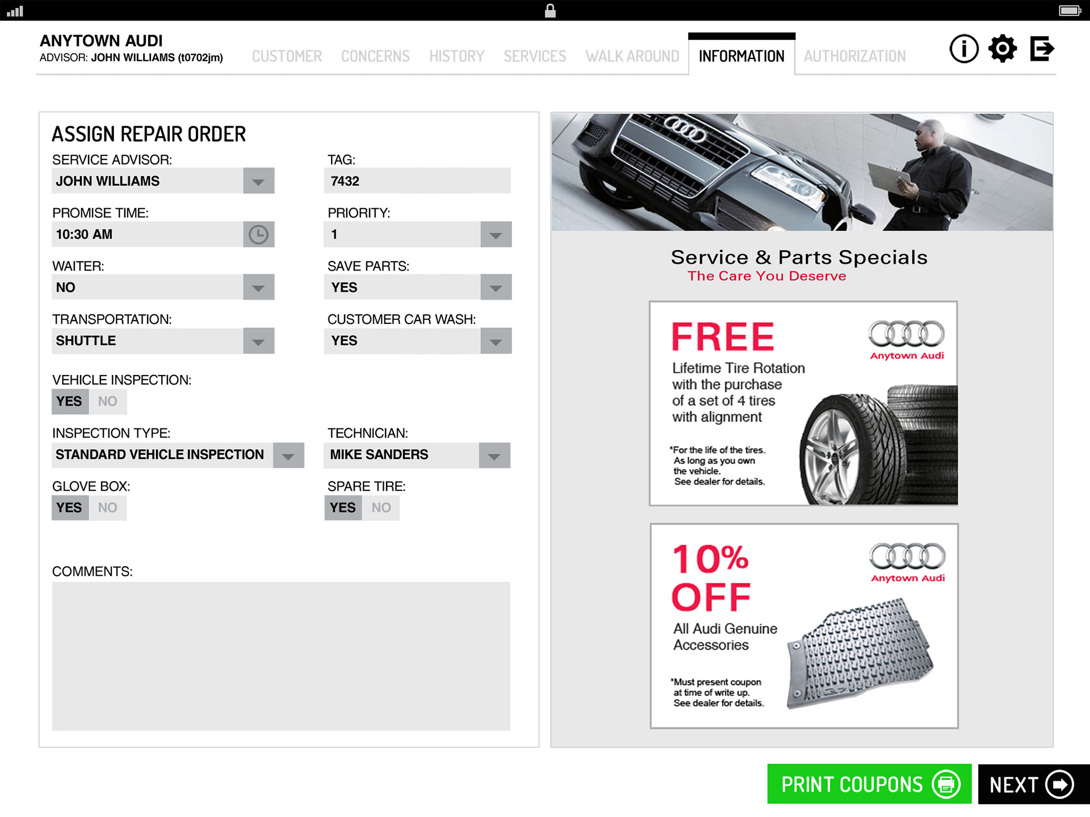
Task: Click the Audi car banner image
Action: point(802,172)
